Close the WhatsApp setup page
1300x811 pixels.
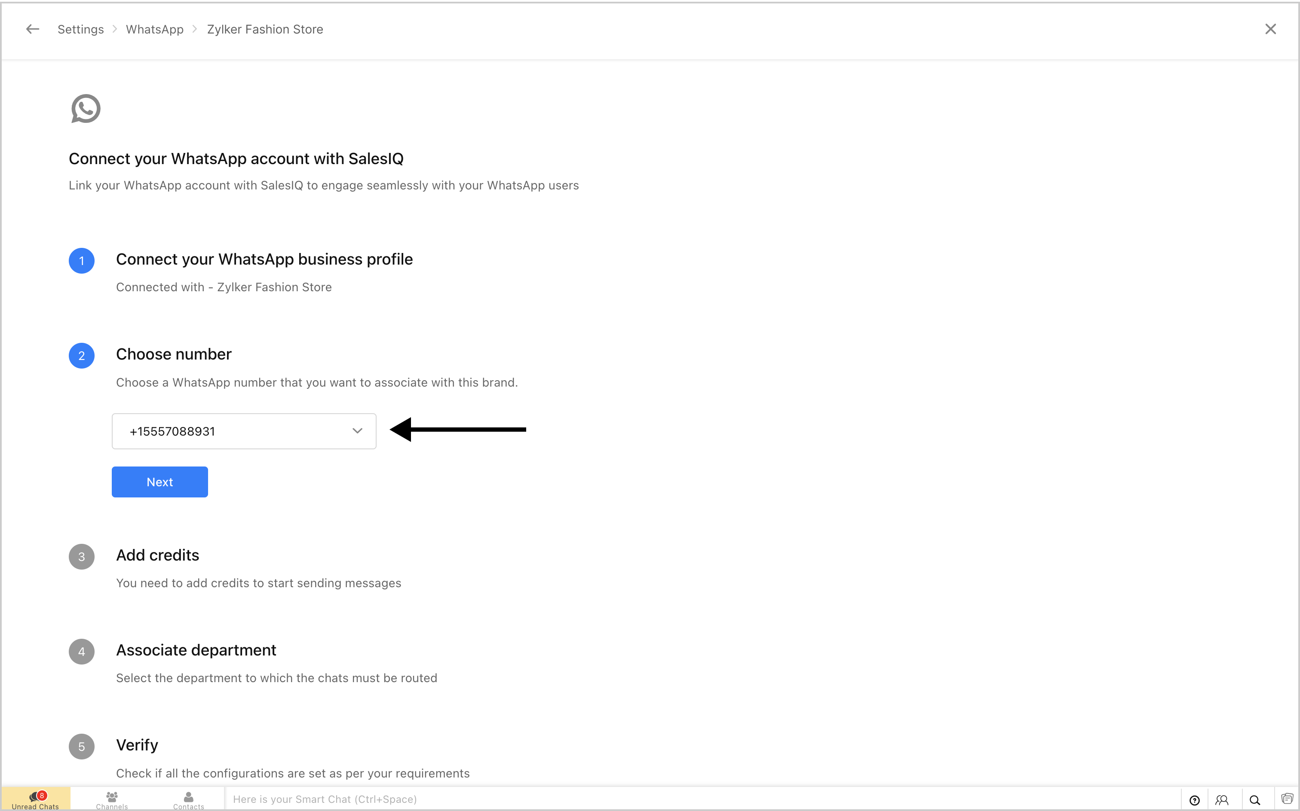coord(1270,29)
